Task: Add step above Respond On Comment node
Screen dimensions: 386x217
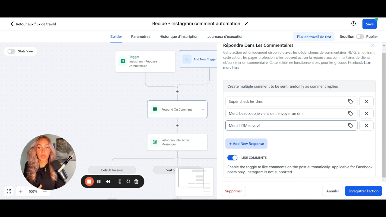Action: [177, 91]
